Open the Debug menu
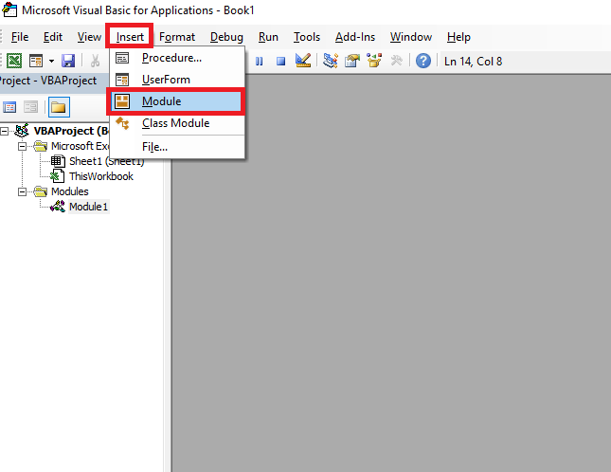 [226, 37]
